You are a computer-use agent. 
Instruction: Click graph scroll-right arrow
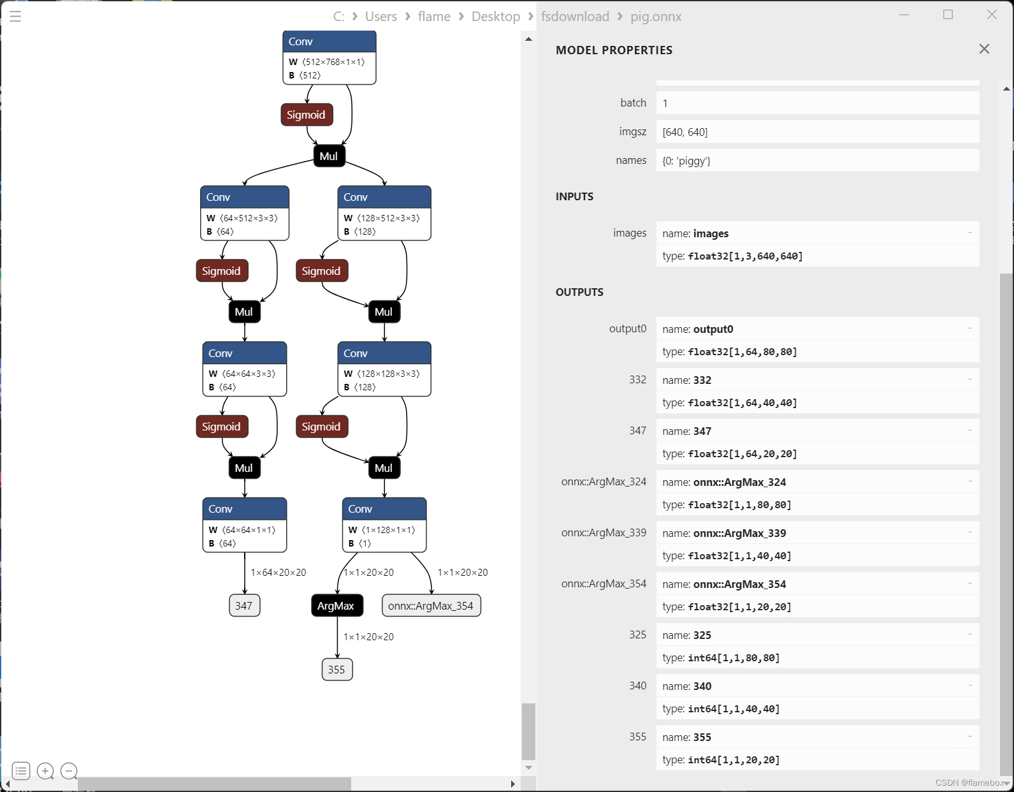click(x=513, y=784)
